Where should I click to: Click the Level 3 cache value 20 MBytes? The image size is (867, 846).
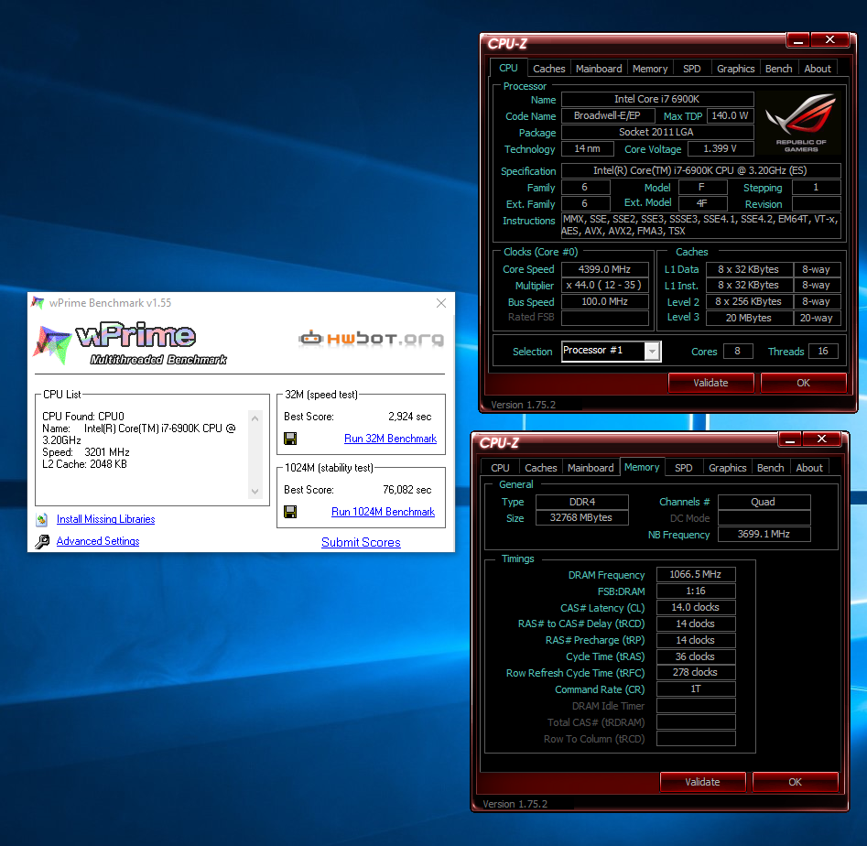[x=749, y=318]
